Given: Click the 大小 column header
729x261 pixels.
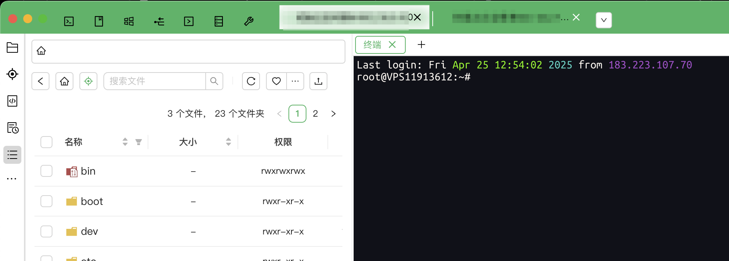Looking at the screenshot, I should [188, 142].
